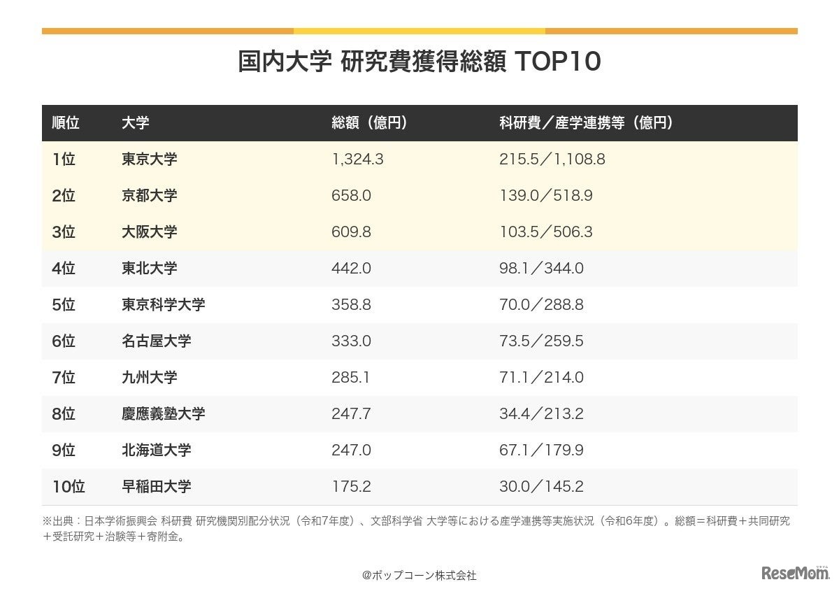Select 慶應義塾大学 row name
This screenshot has width=839, height=589.
164,414
